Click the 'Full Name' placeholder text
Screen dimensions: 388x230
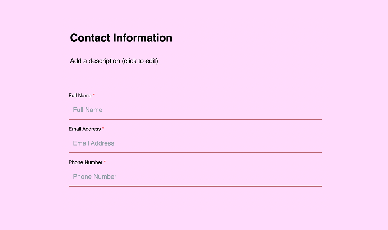[88, 110]
